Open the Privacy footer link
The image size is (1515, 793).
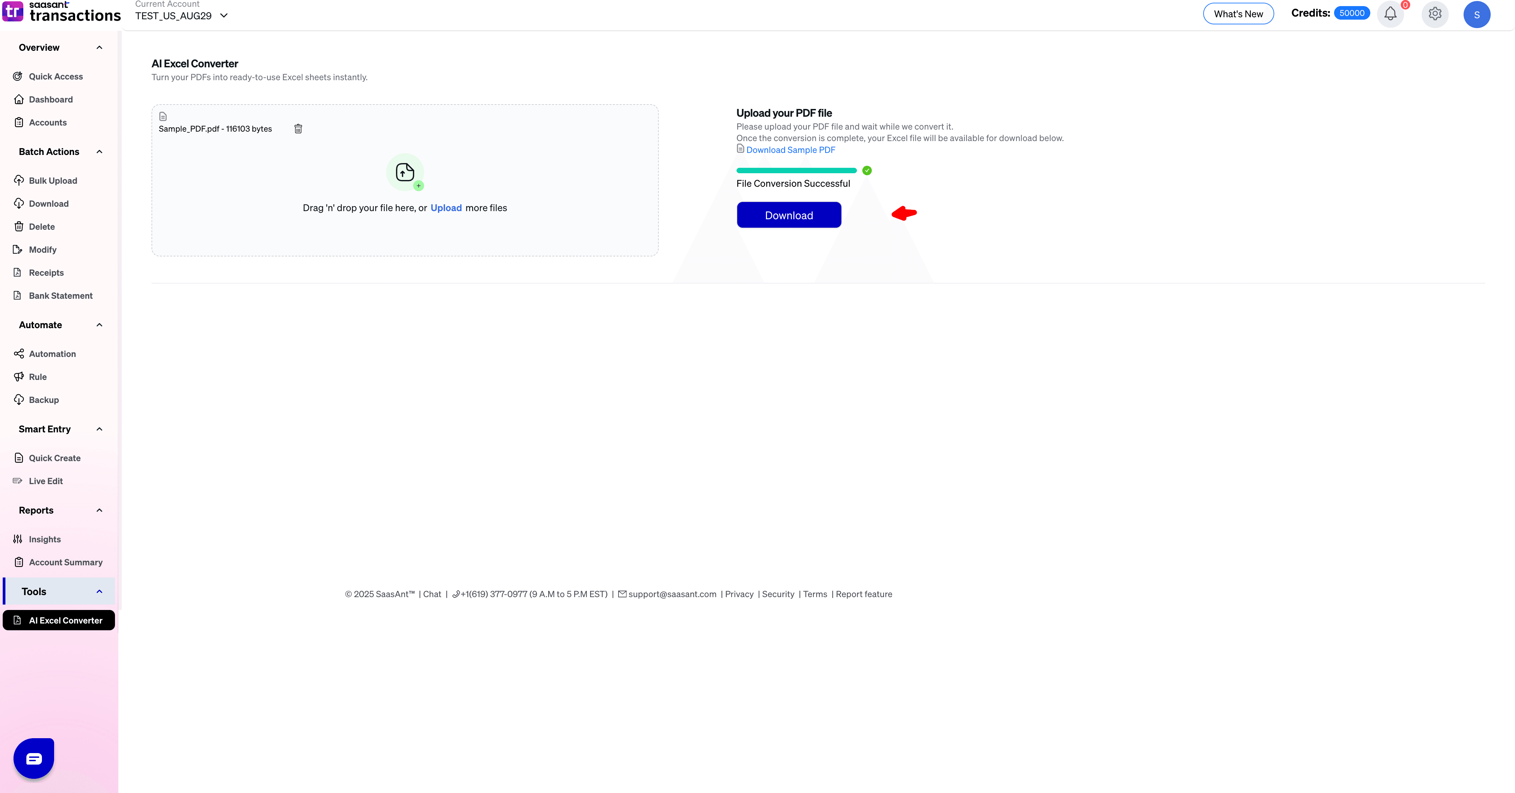click(x=739, y=594)
